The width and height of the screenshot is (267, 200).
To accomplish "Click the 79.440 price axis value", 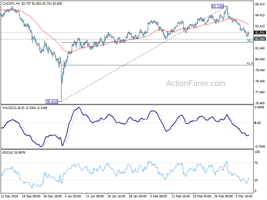I will coord(260,70).
